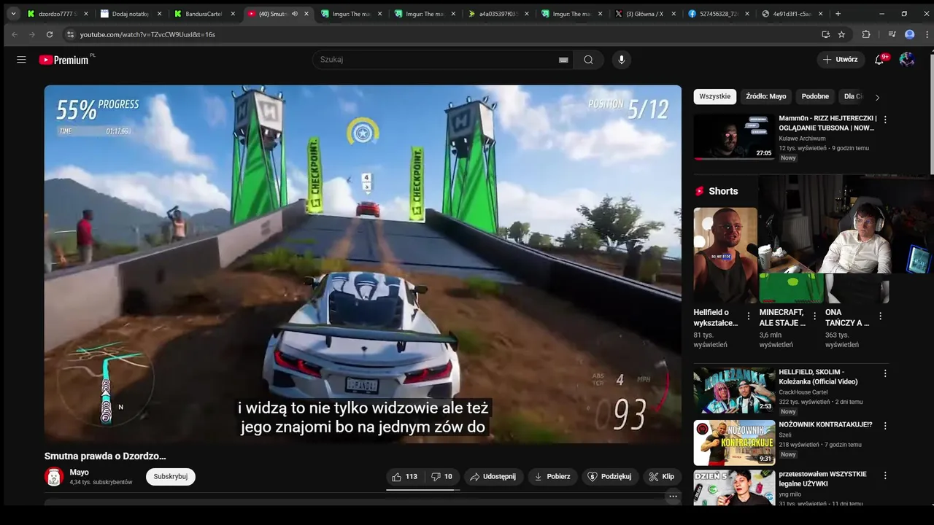Click MINECRAFT, ALE STAJE short title
Image resolution: width=934 pixels, height=525 pixels.
point(781,317)
